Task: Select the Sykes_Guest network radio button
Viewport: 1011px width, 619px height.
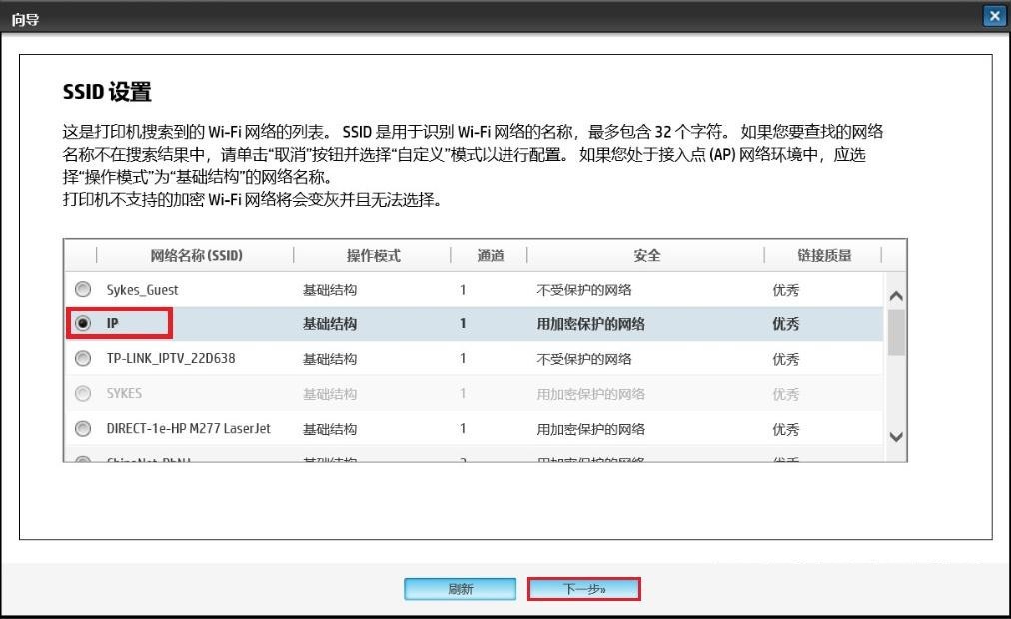Action: pyautogui.click(x=83, y=290)
